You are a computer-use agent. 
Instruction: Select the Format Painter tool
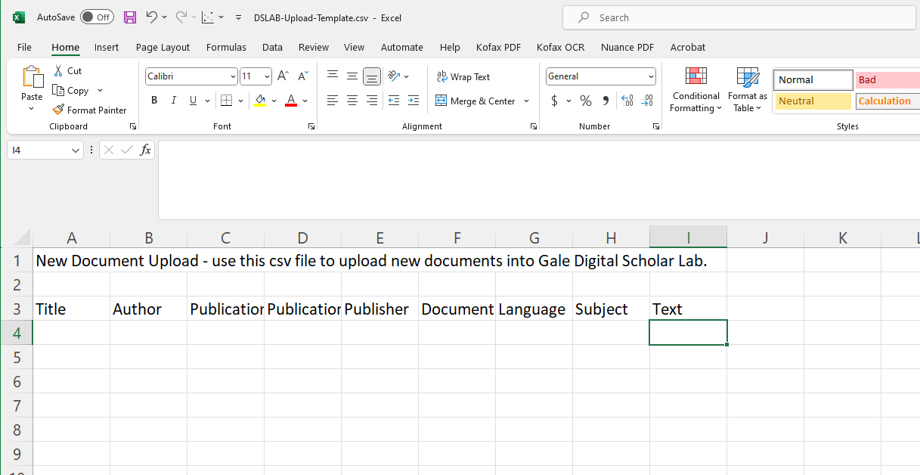pos(89,110)
